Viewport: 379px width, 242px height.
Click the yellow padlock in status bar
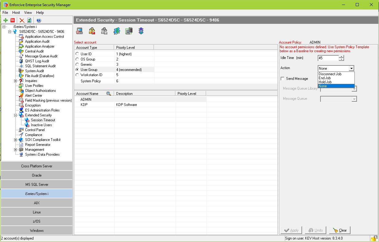(373, 238)
